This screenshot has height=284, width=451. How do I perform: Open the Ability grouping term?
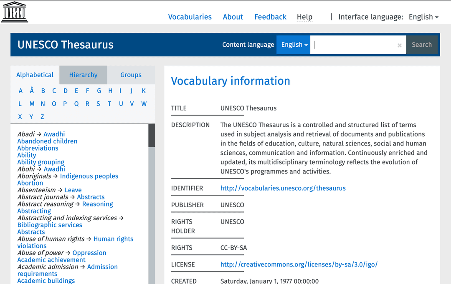click(41, 162)
